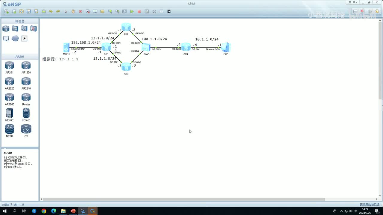Select router AR4 in the topology
The image size is (383, 215).
186,47
